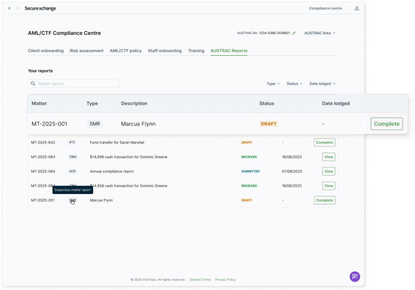Click the search magnifier icon
415x290 pixels.
click(x=33, y=84)
